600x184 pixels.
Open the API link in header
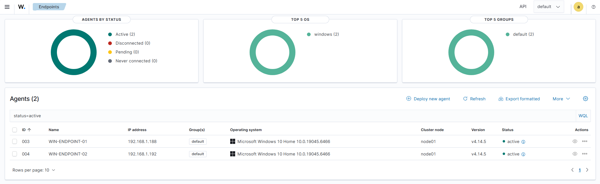click(x=523, y=7)
